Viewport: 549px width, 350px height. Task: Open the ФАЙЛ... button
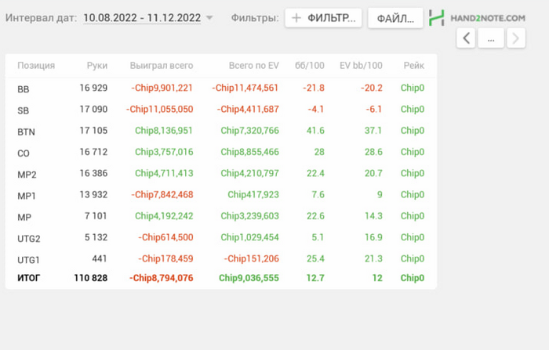pyautogui.click(x=395, y=18)
